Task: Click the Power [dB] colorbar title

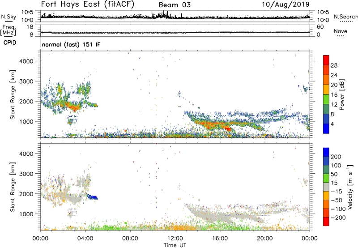Action: click(341, 94)
